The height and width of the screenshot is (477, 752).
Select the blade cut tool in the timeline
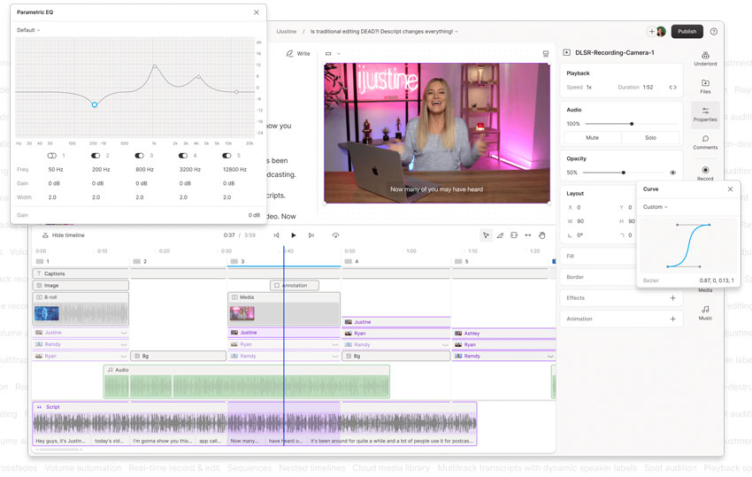[x=500, y=235]
